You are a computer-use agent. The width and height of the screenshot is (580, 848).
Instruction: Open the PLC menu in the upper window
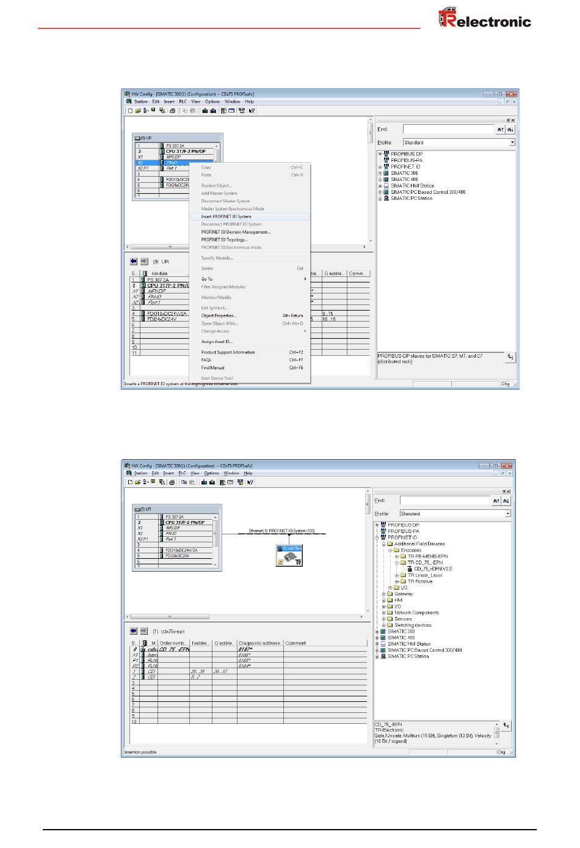coord(183,102)
